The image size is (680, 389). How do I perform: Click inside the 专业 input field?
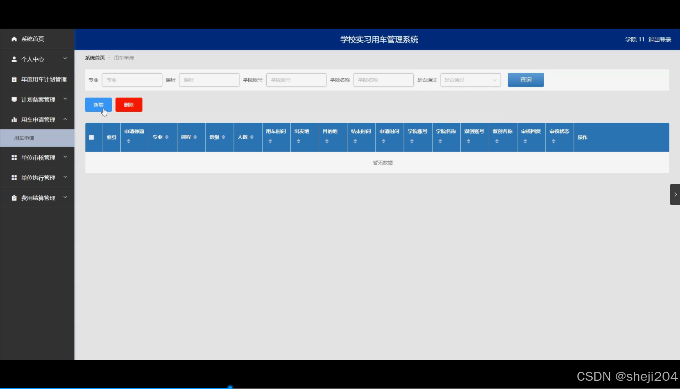[132, 80]
